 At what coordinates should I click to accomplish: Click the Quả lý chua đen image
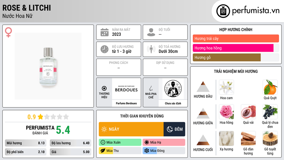pos(270,112)
